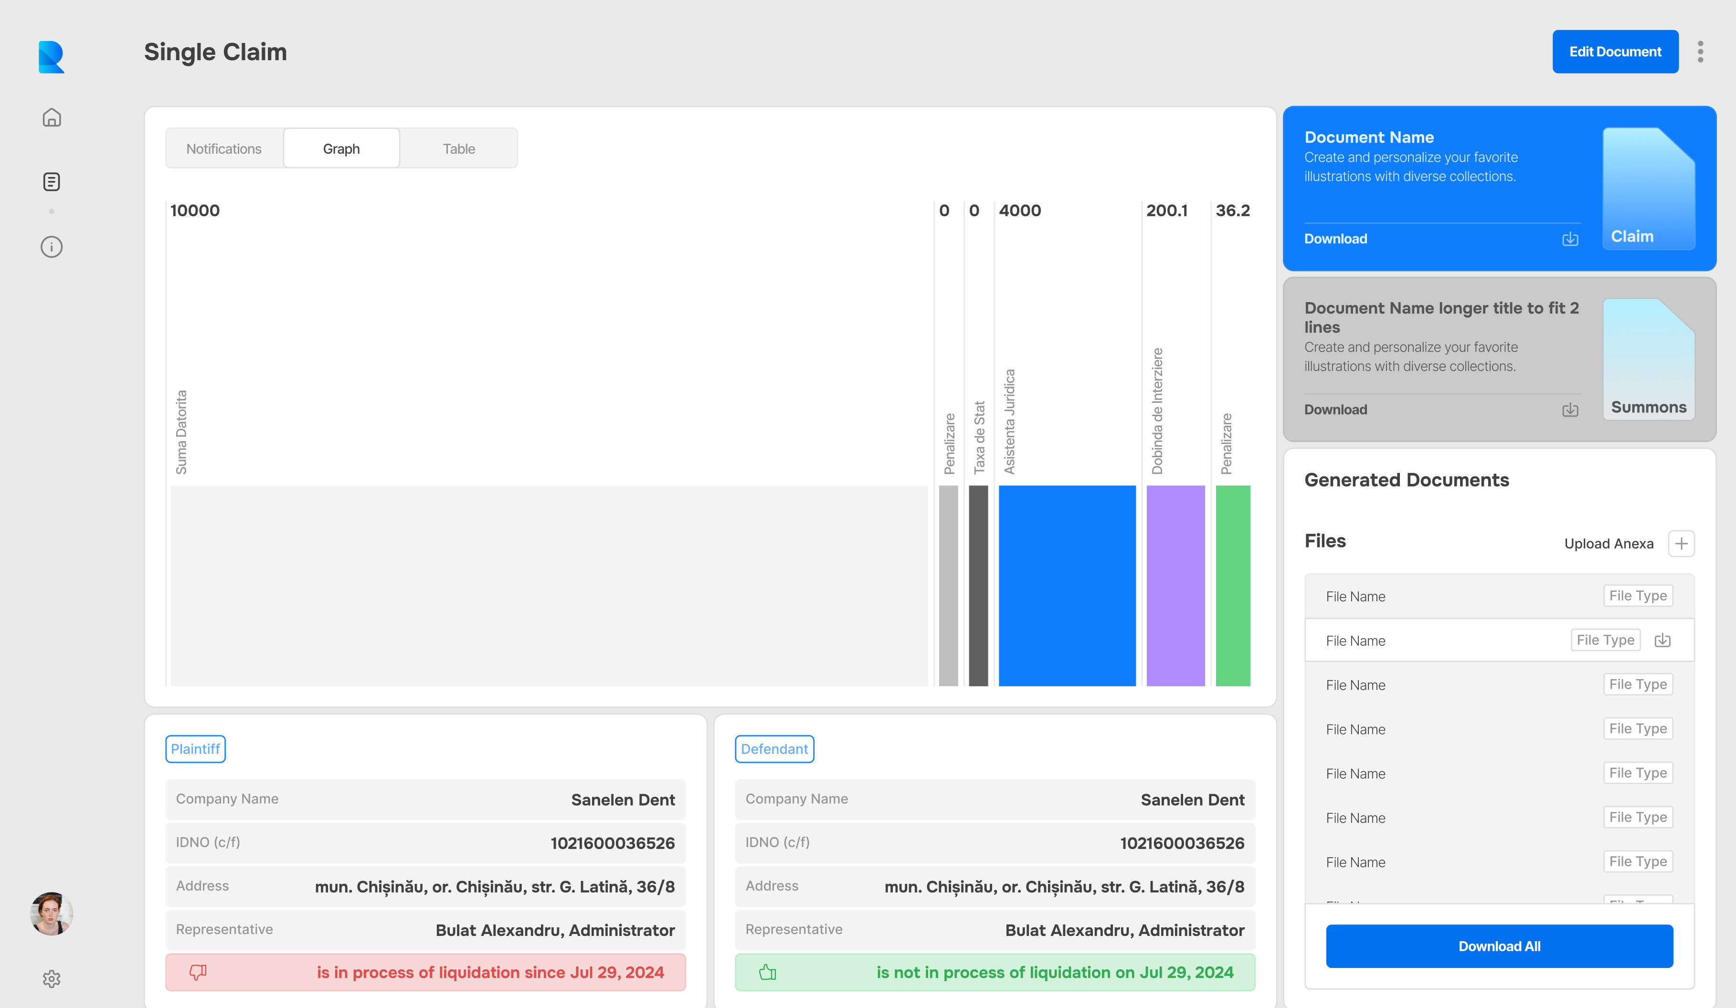1736x1008 pixels.
Task: Open your profile via the avatar photo
Action: [52, 913]
